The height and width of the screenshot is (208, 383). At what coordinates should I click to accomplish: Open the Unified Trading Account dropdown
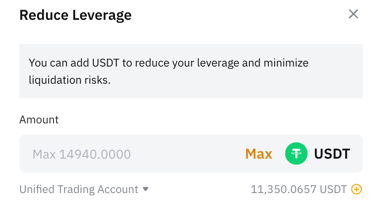click(x=84, y=189)
